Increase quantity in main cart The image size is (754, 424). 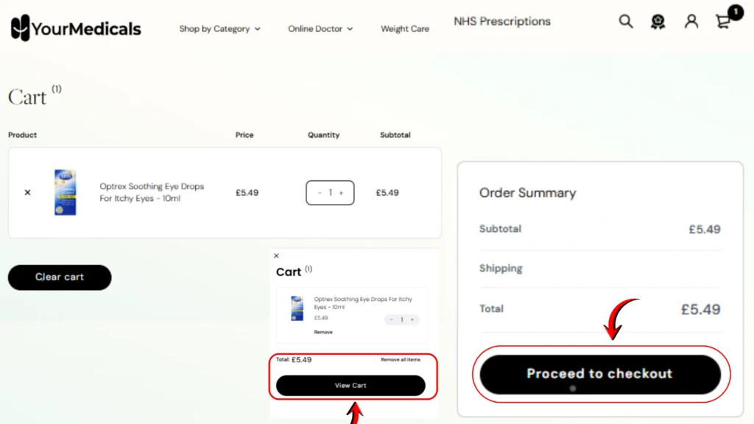click(342, 193)
